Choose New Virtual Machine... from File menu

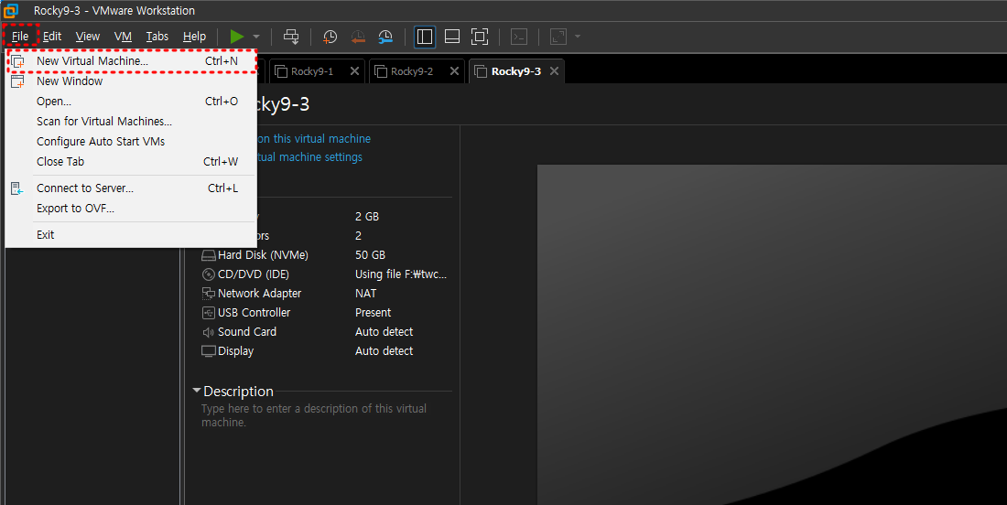131,61
